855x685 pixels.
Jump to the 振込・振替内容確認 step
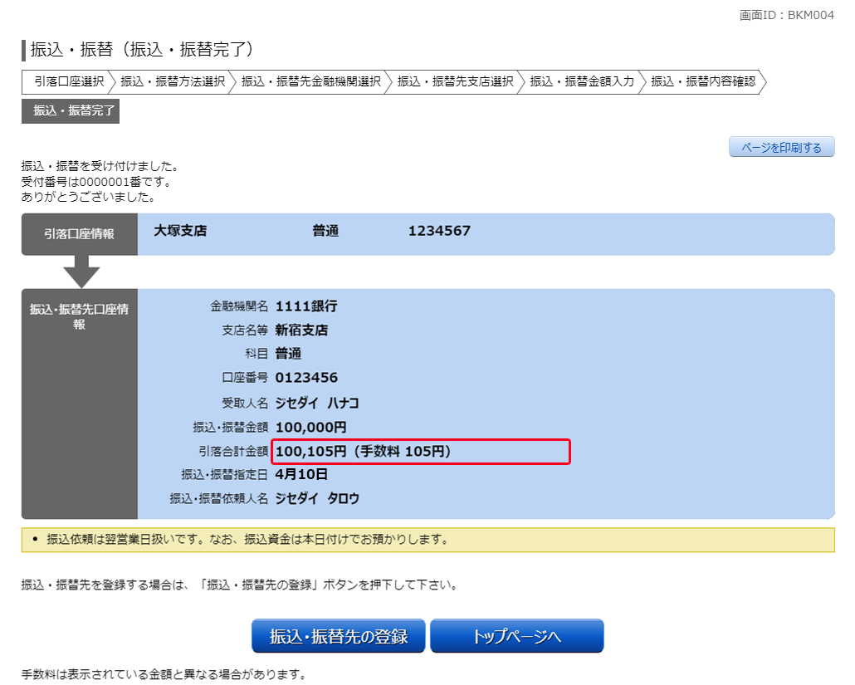point(702,81)
